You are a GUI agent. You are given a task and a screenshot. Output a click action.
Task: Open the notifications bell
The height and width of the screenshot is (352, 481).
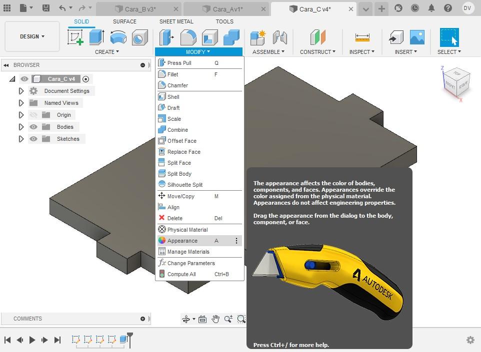(x=431, y=8)
